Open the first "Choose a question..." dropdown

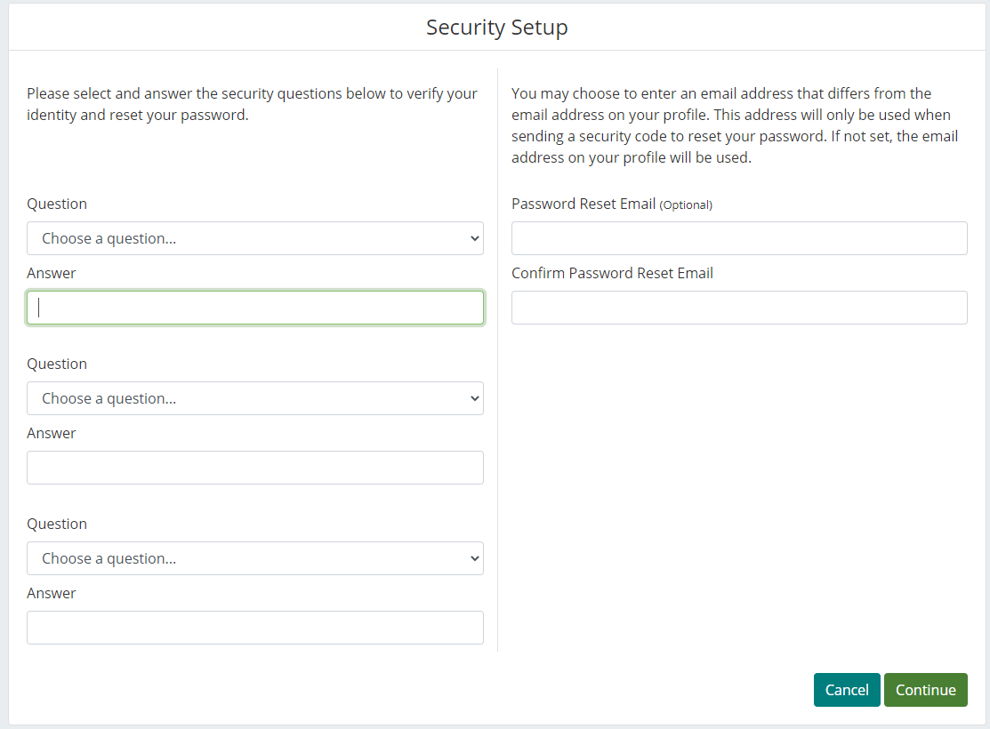[255, 238]
